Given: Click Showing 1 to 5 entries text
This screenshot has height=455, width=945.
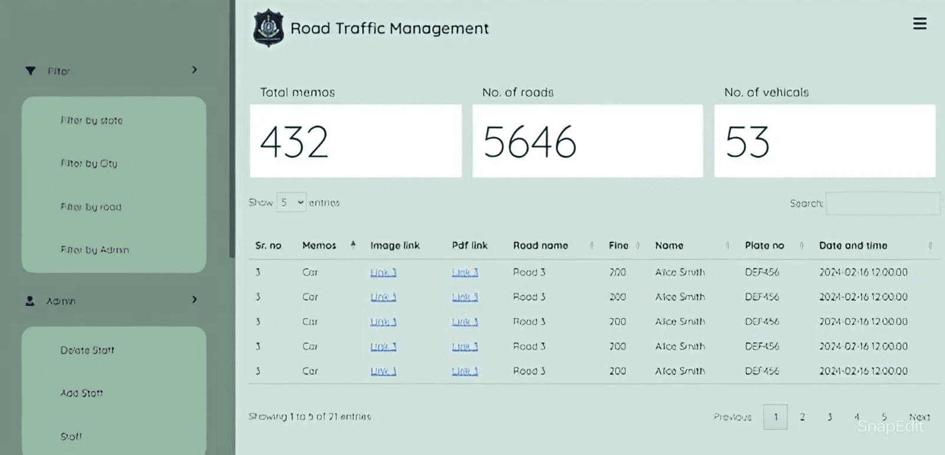Looking at the screenshot, I should click(x=310, y=417).
